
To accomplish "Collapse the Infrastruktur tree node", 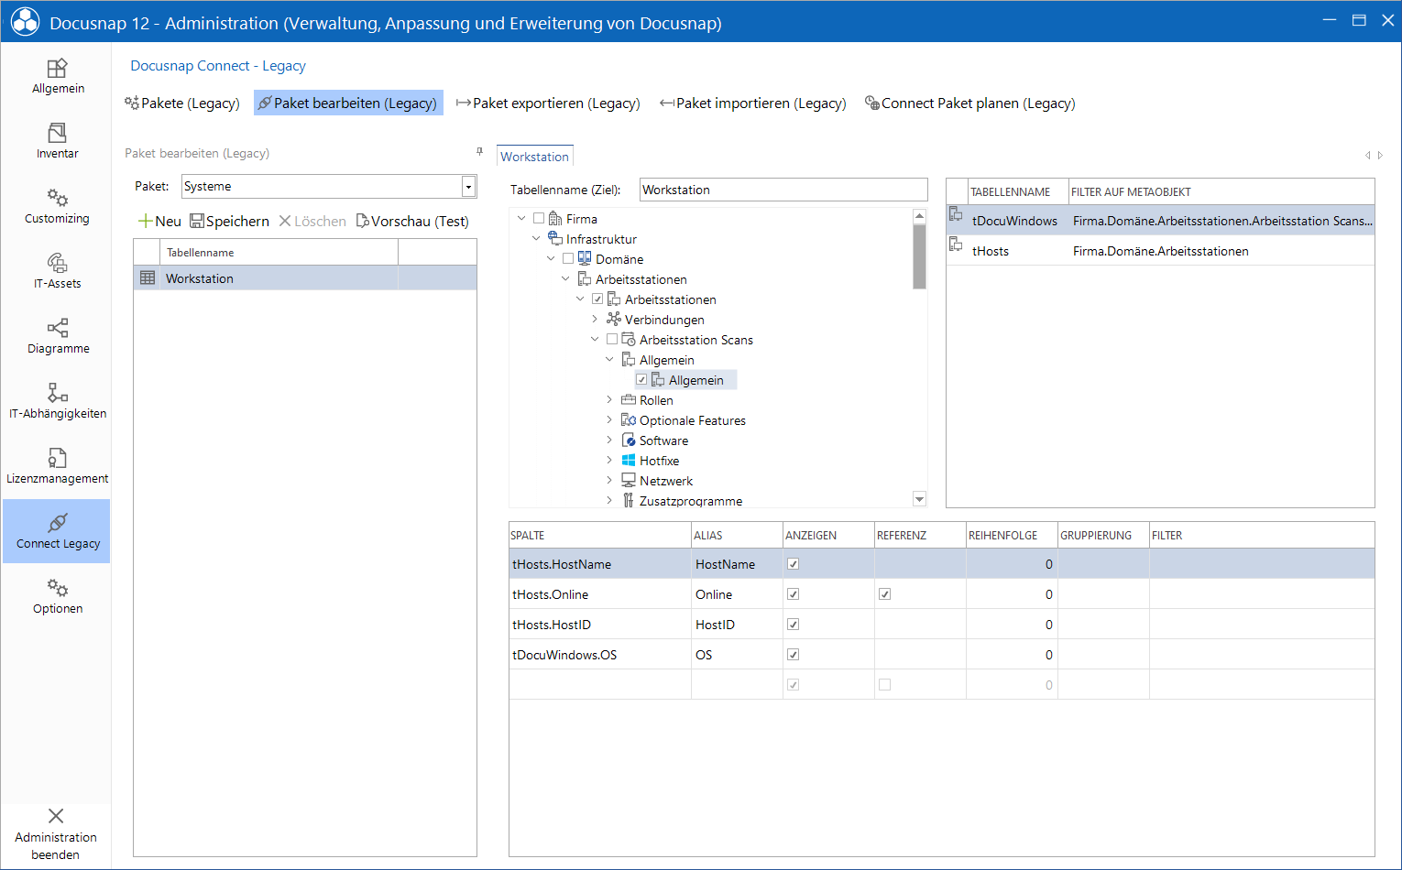I will 536,239.
